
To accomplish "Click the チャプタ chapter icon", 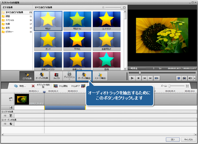I will tap(56, 76).
